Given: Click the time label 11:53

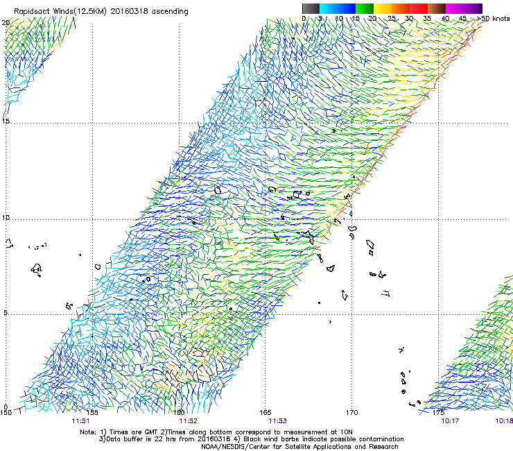Looking at the screenshot, I should 277,421.
